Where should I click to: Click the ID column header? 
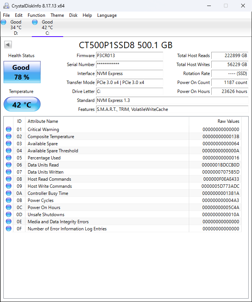coord(19,121)
